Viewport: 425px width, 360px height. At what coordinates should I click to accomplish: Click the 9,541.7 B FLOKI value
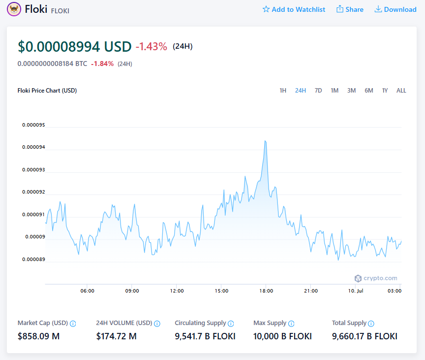tap(205, 336)
